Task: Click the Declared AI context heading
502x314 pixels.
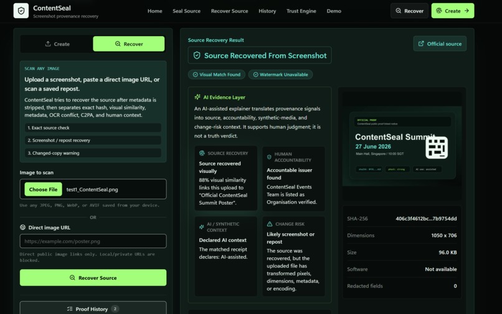Action: pos(222,240)
